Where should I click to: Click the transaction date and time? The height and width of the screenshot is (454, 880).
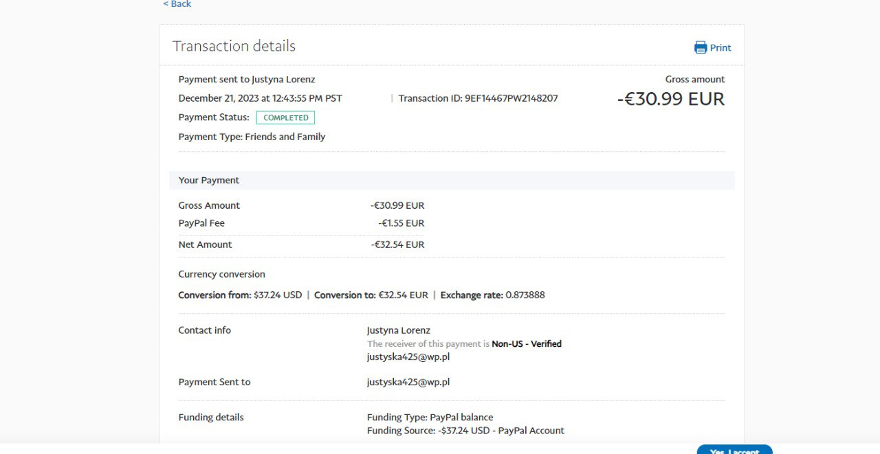[260, 98]
